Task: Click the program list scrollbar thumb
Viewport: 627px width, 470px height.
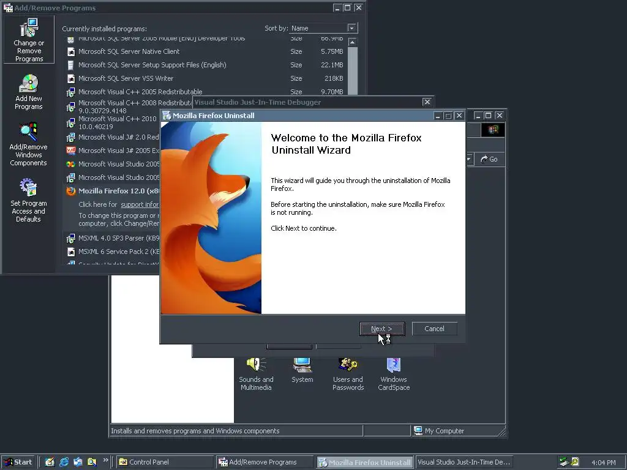Action: click(x=352, y=71)
